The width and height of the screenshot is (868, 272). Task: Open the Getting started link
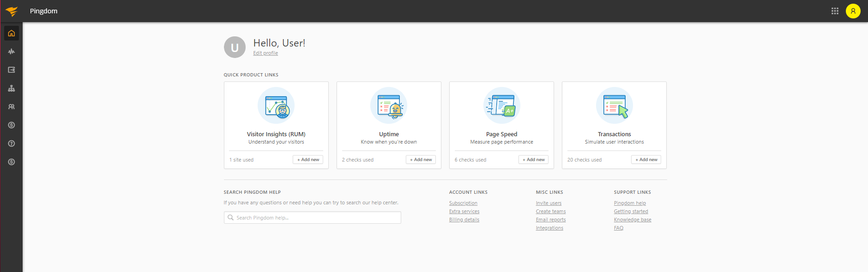coord(631,211)
